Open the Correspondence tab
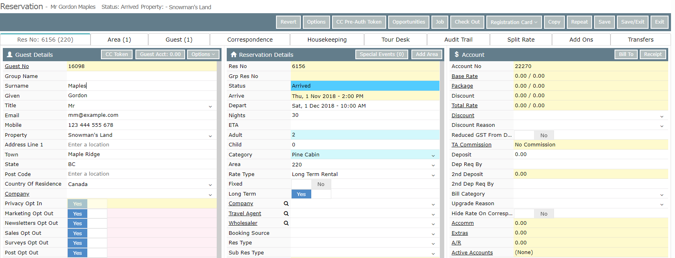Screen dimensions: 675x258 click(250, 40)
